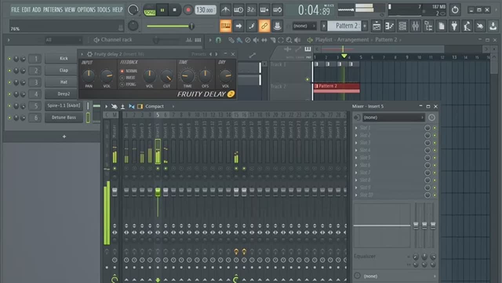Open the mixer view toolbar icon

pyautogui.click(x=415, y=26)
